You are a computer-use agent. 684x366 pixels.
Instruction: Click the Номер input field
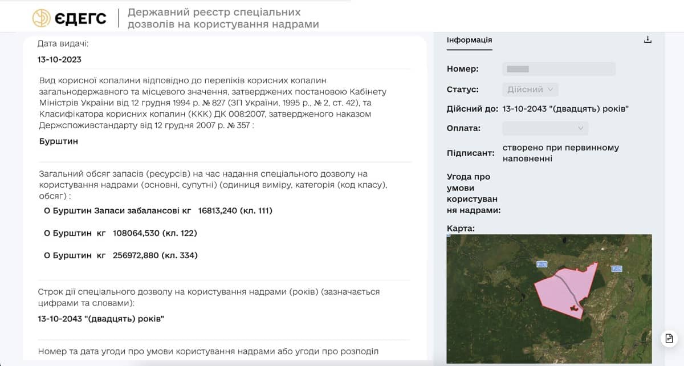[559, 69]
